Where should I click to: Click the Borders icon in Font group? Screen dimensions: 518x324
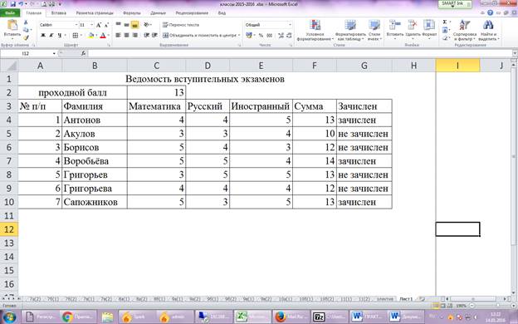click(76, 35)
